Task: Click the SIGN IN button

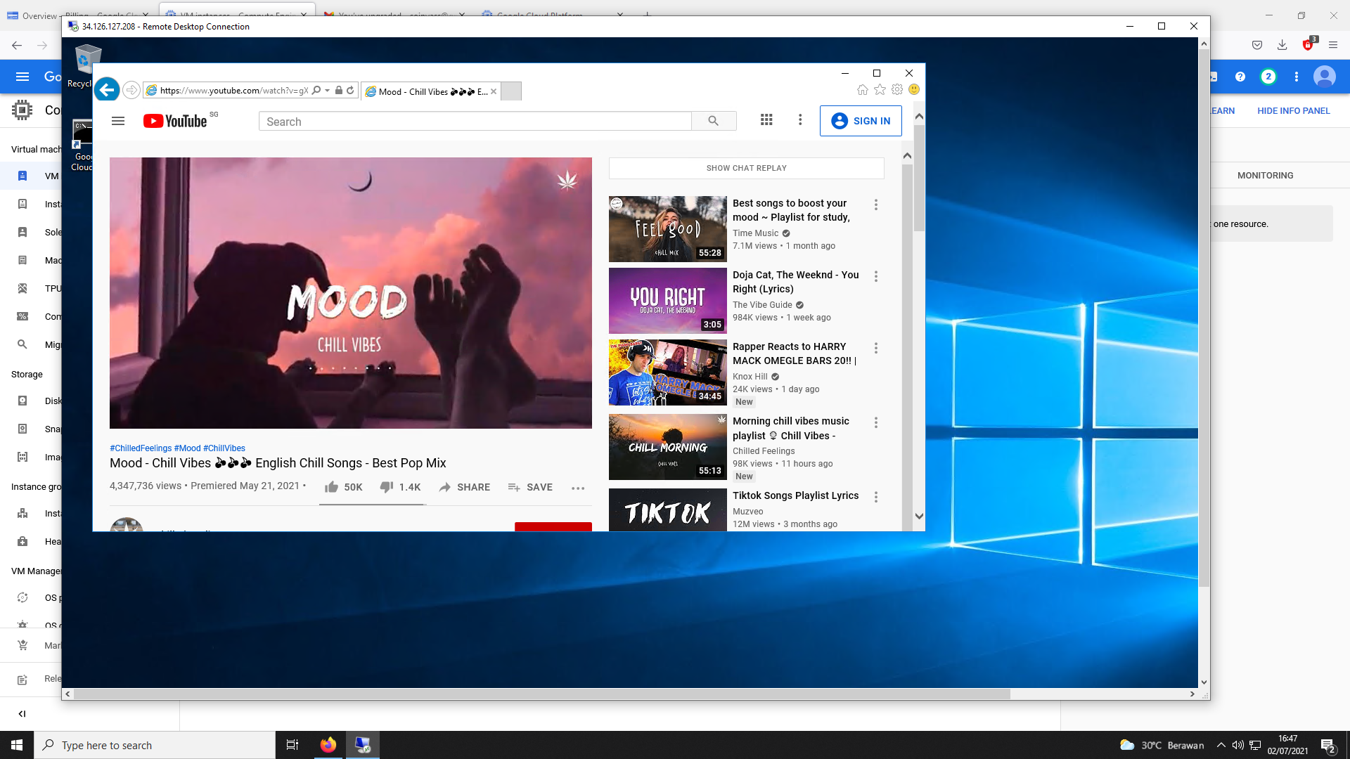Action: (861, 121)
